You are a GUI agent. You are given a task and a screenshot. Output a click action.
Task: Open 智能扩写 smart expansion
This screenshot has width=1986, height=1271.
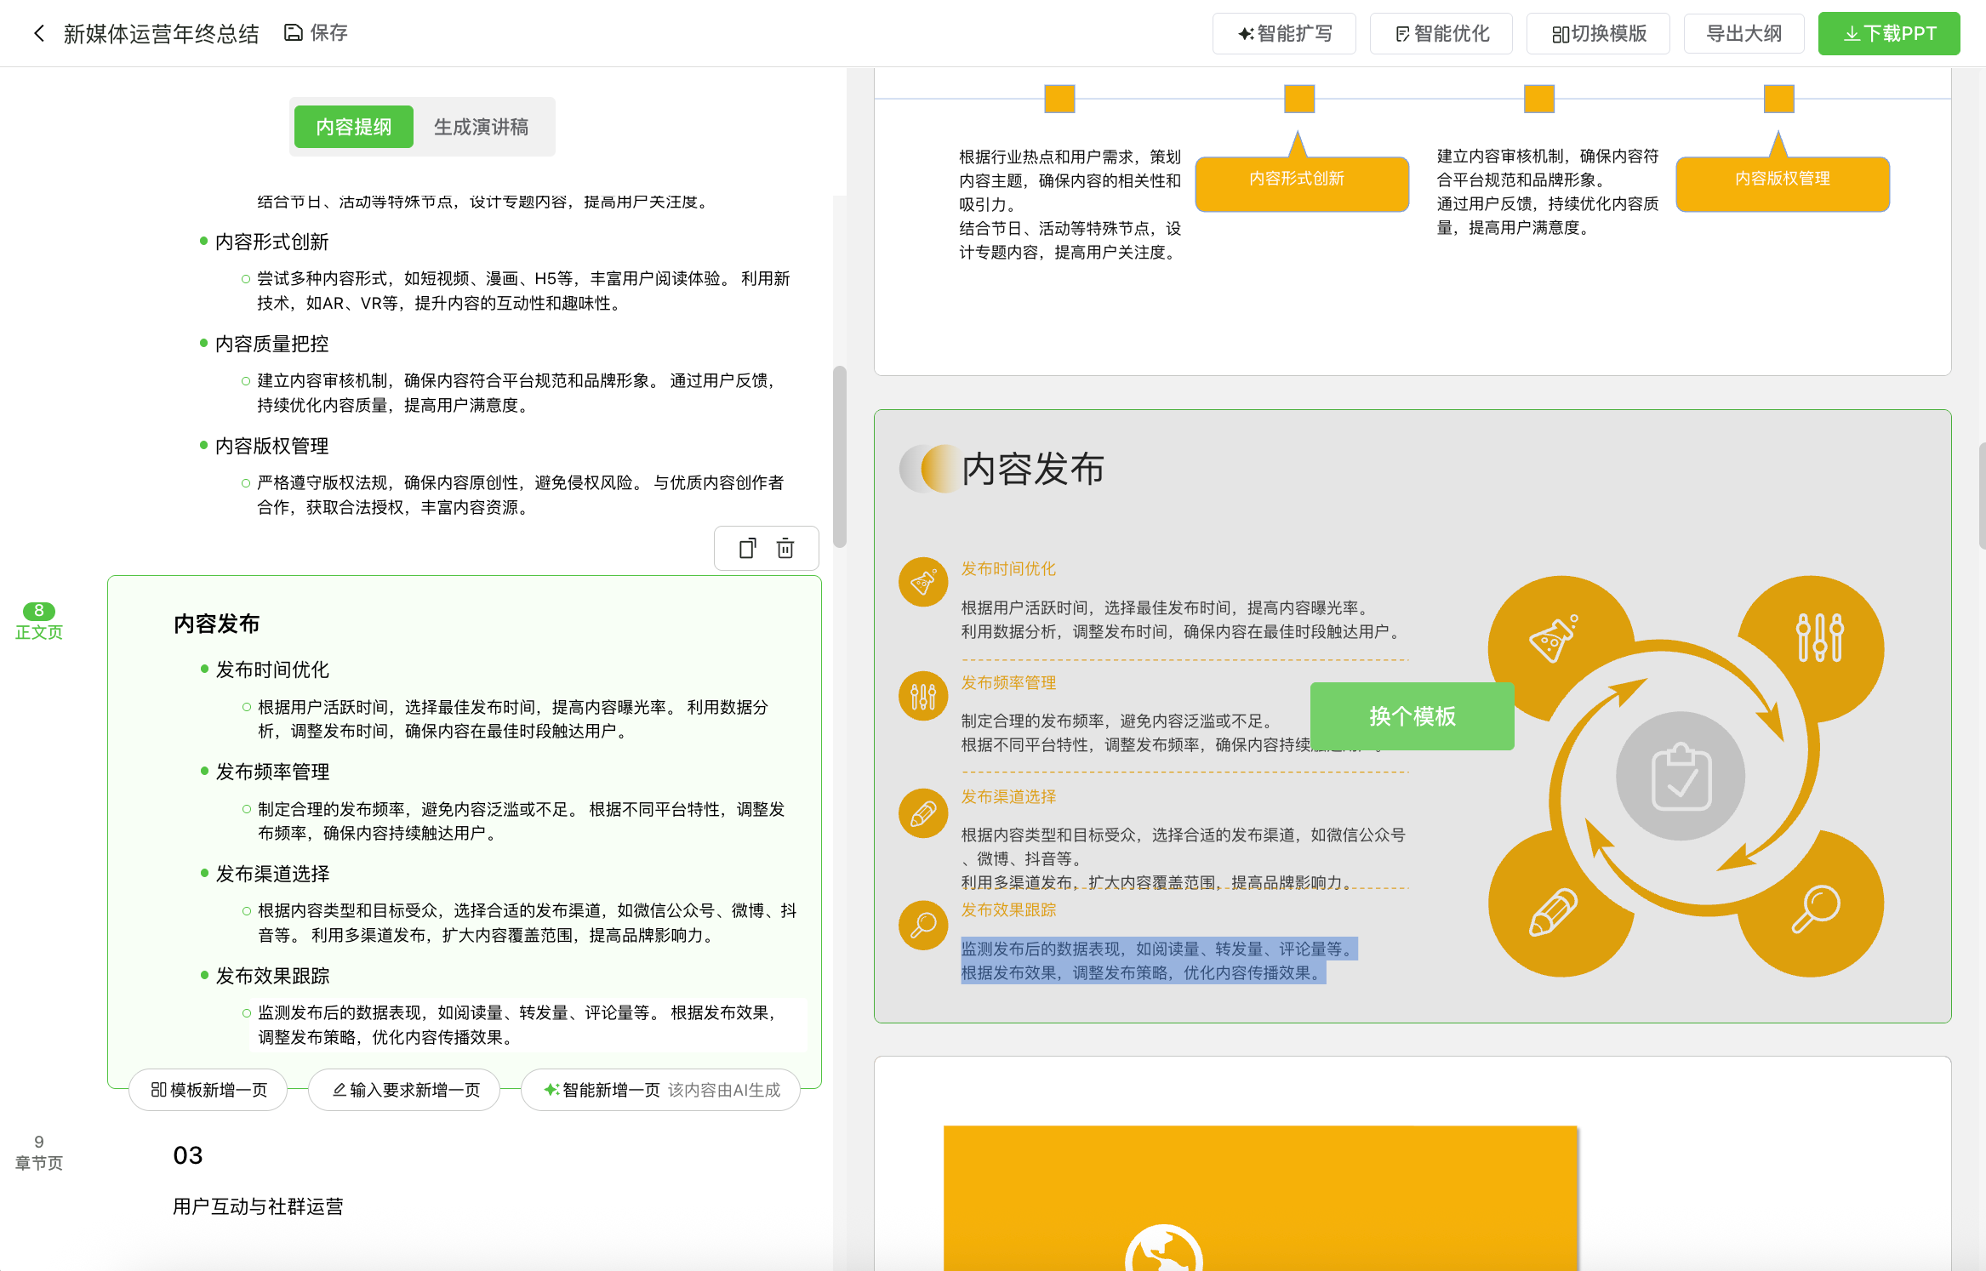click(x=1284, y=34)
